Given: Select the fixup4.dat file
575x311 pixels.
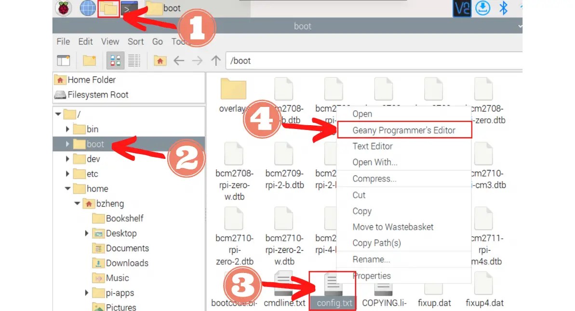Looking at the screenshot, I should [x=484, y=289].
